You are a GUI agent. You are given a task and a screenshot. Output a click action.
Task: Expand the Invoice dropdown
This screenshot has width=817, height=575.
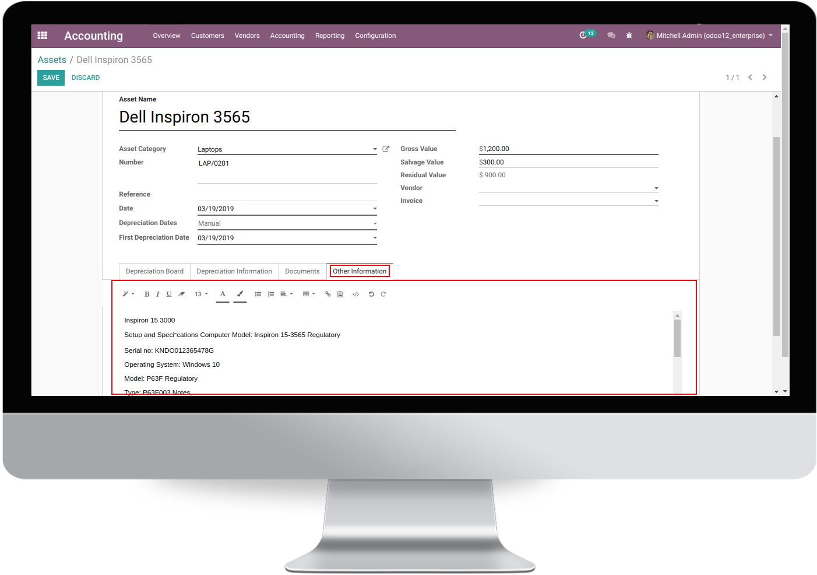(x=656, y=201)
